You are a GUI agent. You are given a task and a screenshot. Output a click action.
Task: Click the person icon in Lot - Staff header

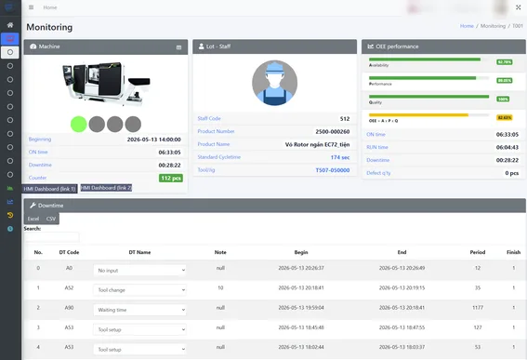pyautogui.click(x=202, y=47)
